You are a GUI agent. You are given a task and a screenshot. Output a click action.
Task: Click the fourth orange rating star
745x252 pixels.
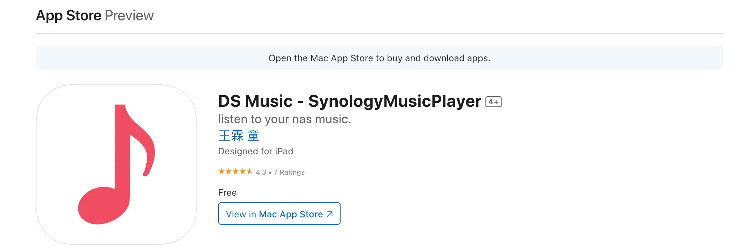(x=243, y=171)
